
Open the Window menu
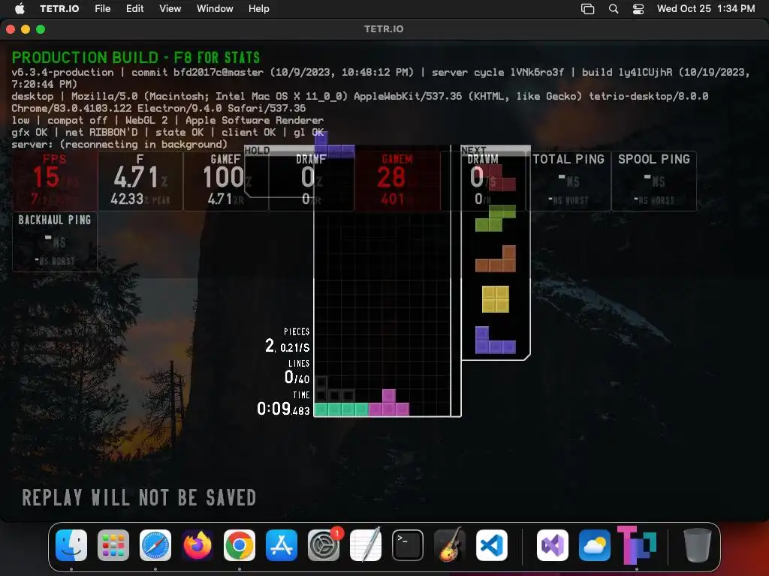click(x=215, y=8)
